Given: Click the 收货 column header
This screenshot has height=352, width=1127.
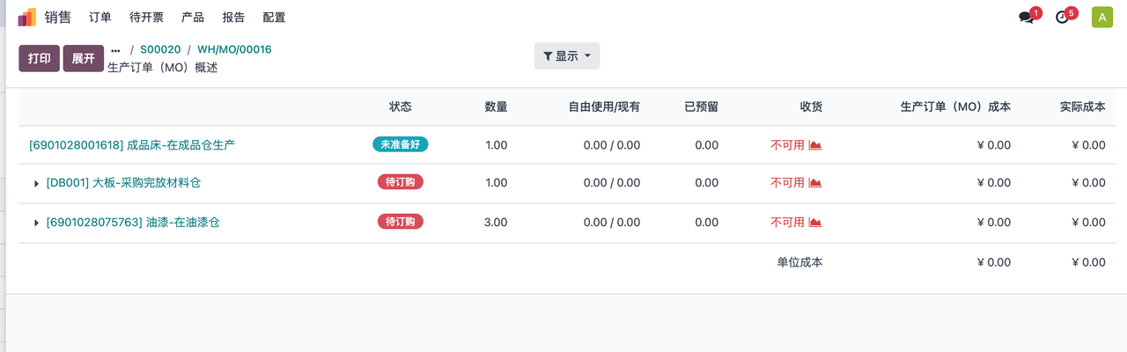Looking at the screenshot, I should point(811,106).
